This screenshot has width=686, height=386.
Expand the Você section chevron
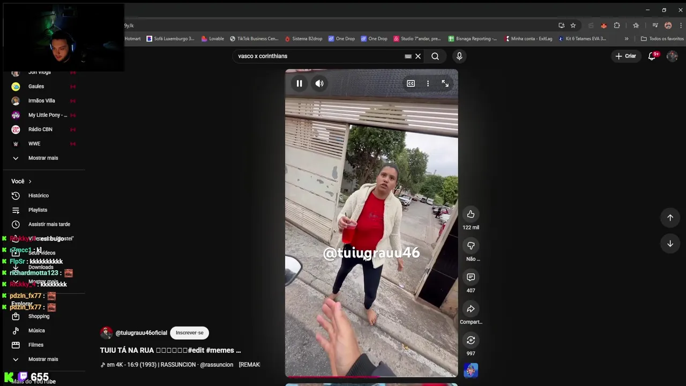[30, 182]
